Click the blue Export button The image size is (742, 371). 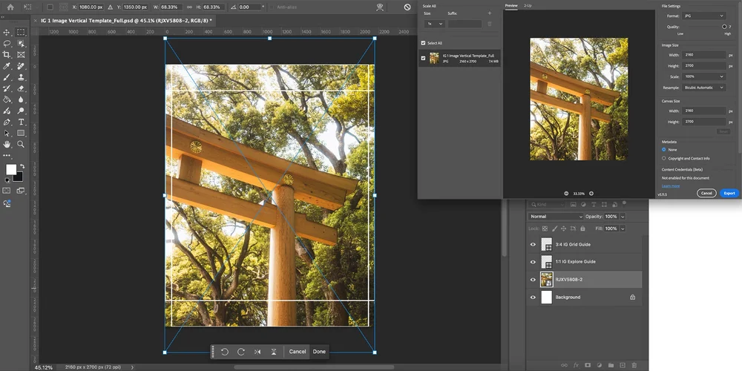729,193
